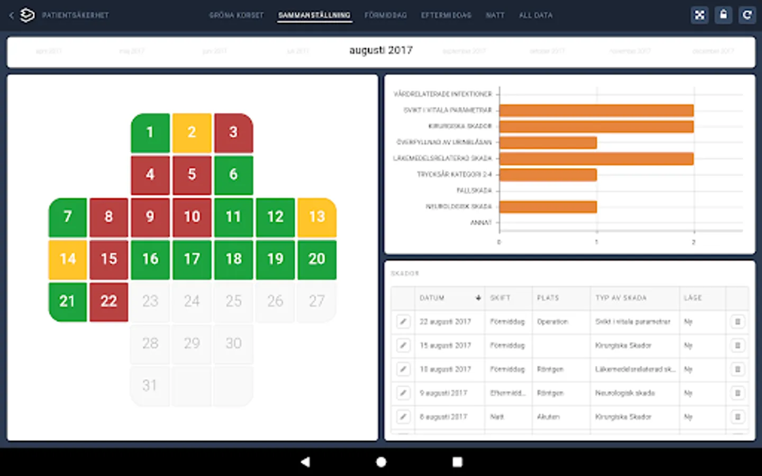
Task: Select september 2017 in the month slider
Action: tap(464, 51)
